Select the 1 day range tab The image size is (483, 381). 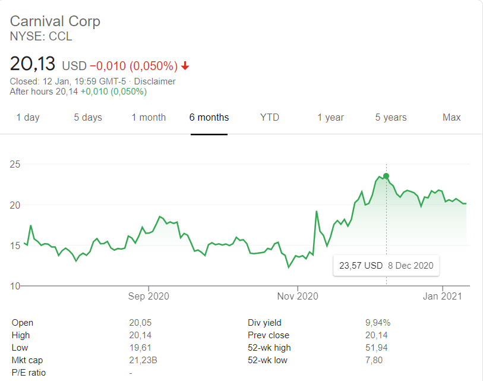tap(28, 118)
